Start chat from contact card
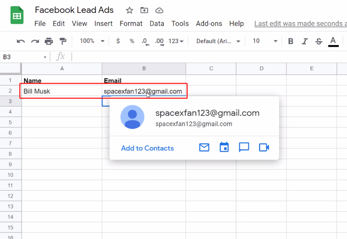Viewport: 347px width, 239px height. (x=244, y=147)
